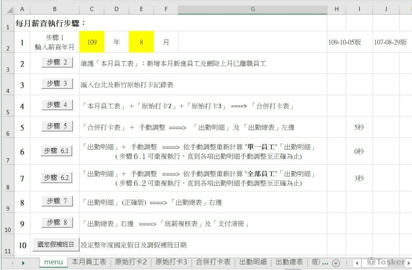Select column G header
The width and height of the screenshot is (412, 270).
pyautogui.click(x=253, y=9)
